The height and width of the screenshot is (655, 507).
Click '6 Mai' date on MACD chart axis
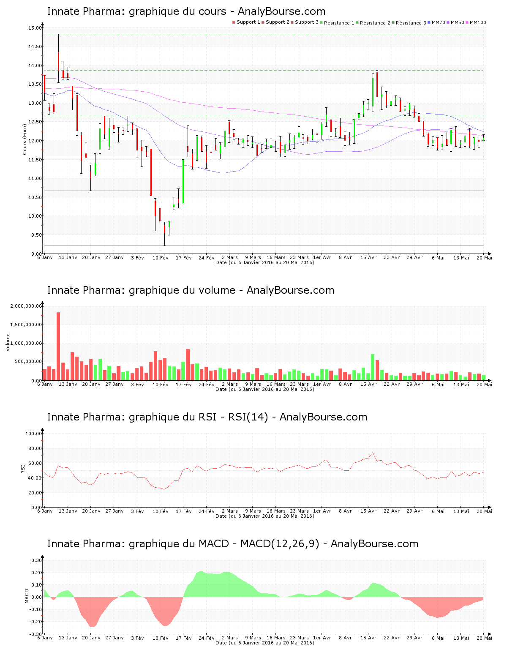pos(438,638)
